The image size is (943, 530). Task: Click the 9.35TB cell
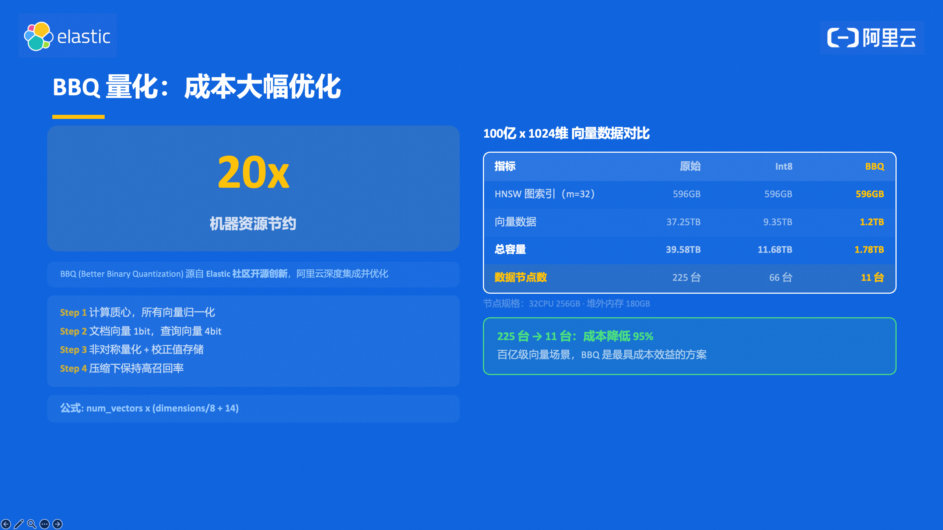[778, 222]
